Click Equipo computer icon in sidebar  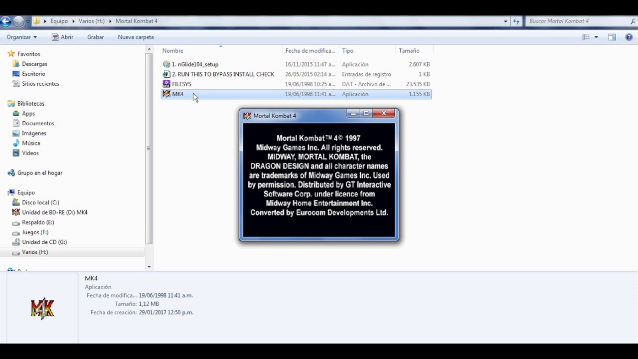(11, 193)
